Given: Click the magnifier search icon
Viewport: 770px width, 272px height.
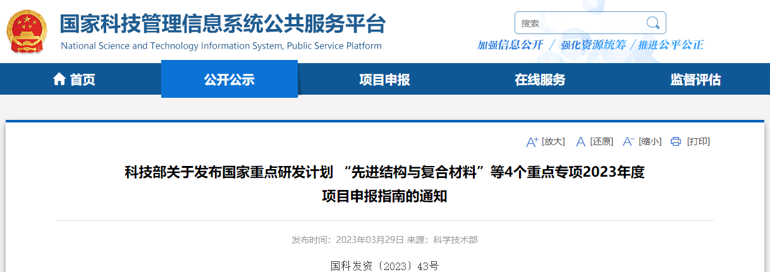Looking at the screenshot, I should pos(652,23).
